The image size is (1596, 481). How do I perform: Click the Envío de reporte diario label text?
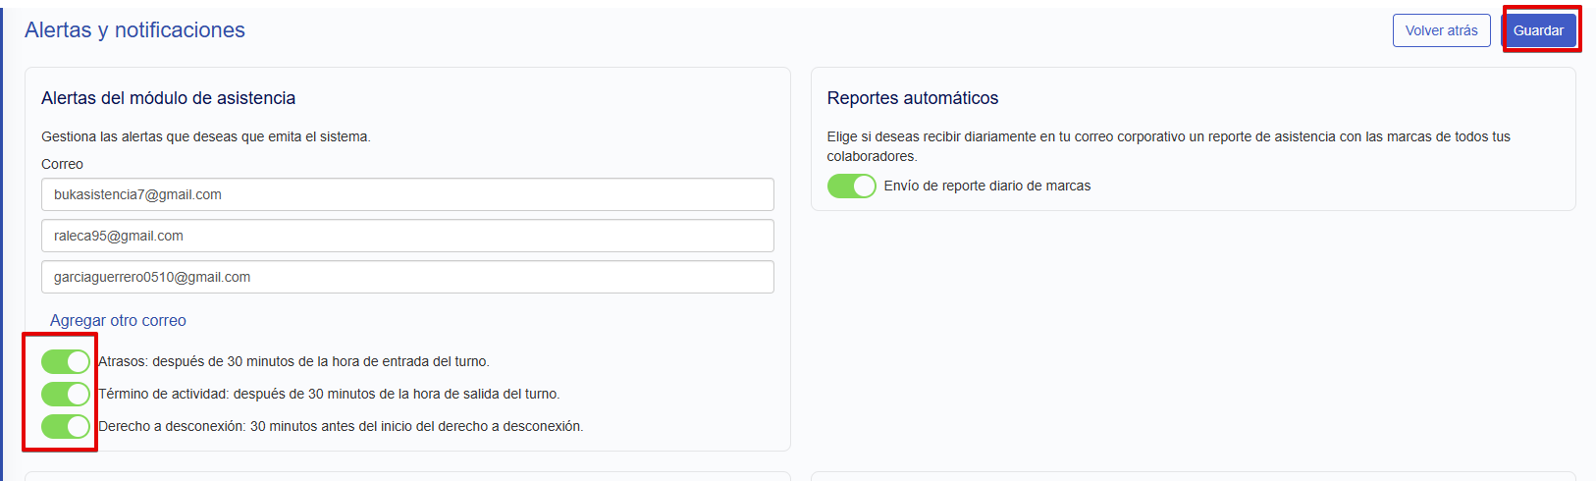click(986, 187)
